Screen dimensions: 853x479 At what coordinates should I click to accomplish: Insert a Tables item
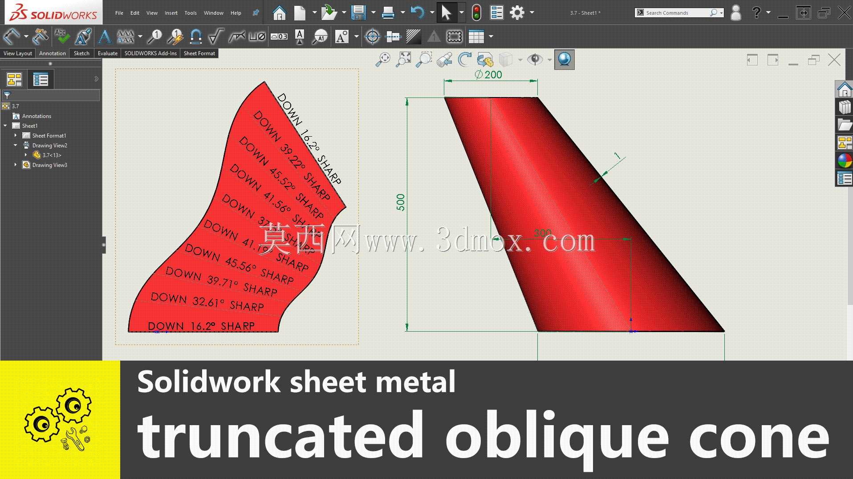[x=476, y=37]
